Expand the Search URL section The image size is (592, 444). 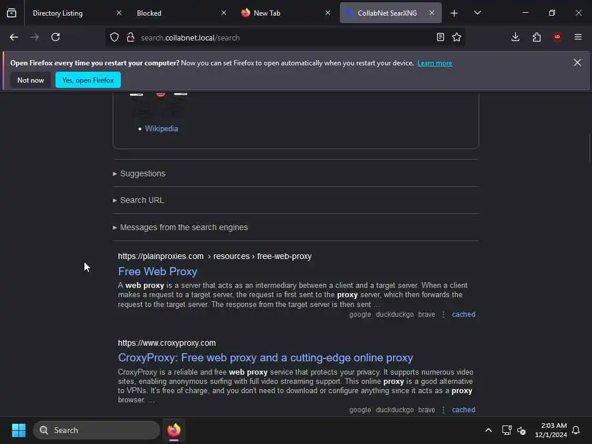pyautogui.click(x=138, y=200)
